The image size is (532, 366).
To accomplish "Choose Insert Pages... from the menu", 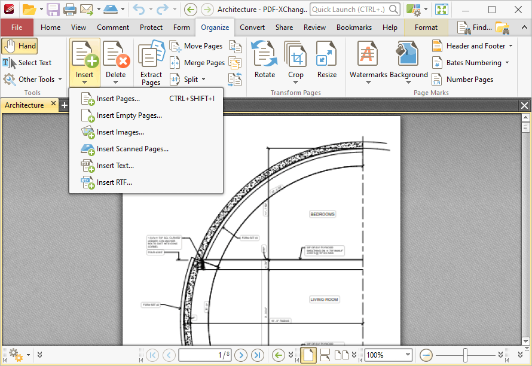I will 146,99.
